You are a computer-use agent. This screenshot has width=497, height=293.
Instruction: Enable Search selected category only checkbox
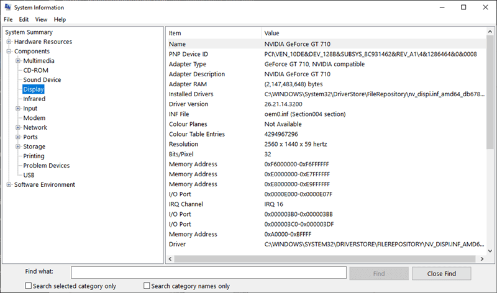pyautogui.click(x=29, y=286)
